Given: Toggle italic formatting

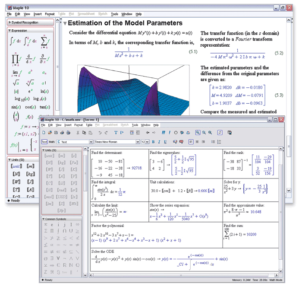Looking at the screenshot, I should tap(159, 142).
